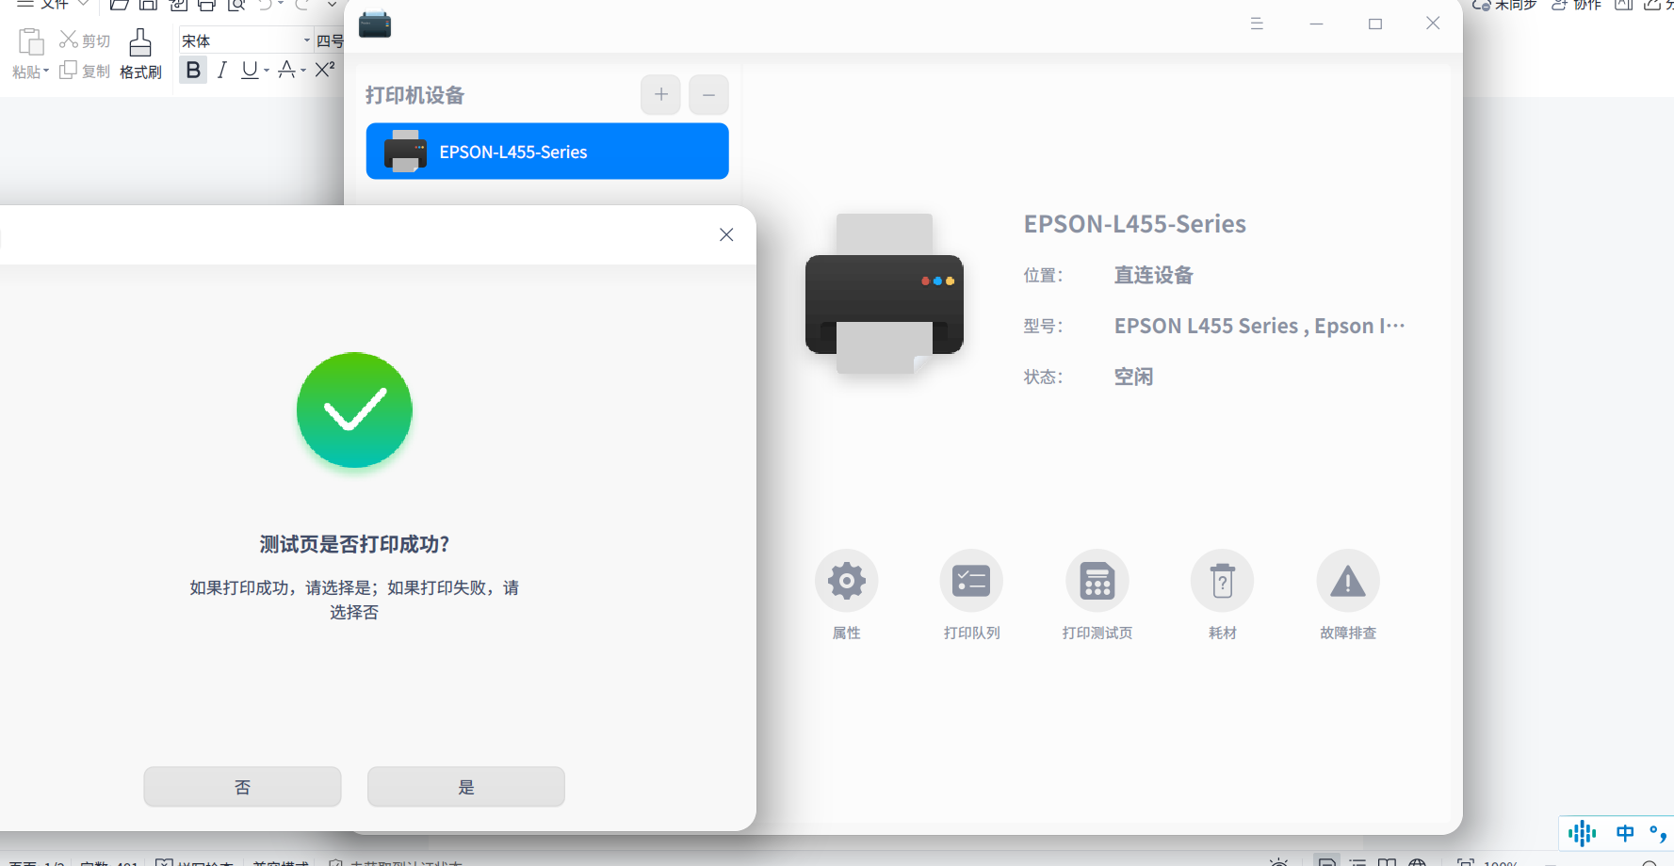
Task: Apply superscript with the X² icon
Action: [325, 68]
